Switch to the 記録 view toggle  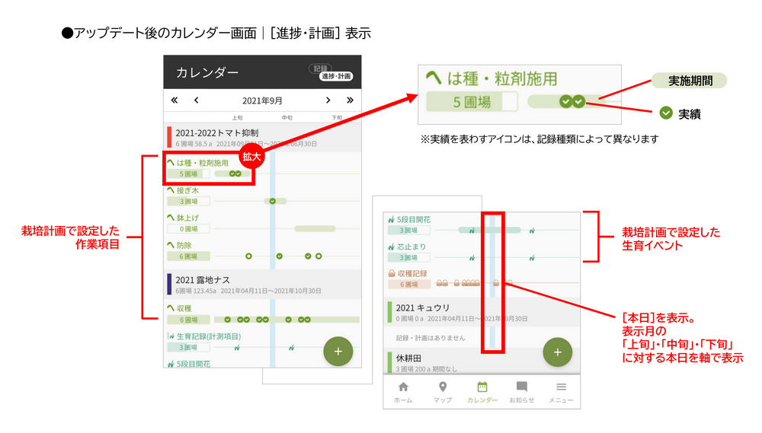point(320,68)
